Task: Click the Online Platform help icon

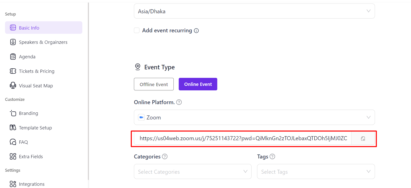Action: (x=179, y=102)
